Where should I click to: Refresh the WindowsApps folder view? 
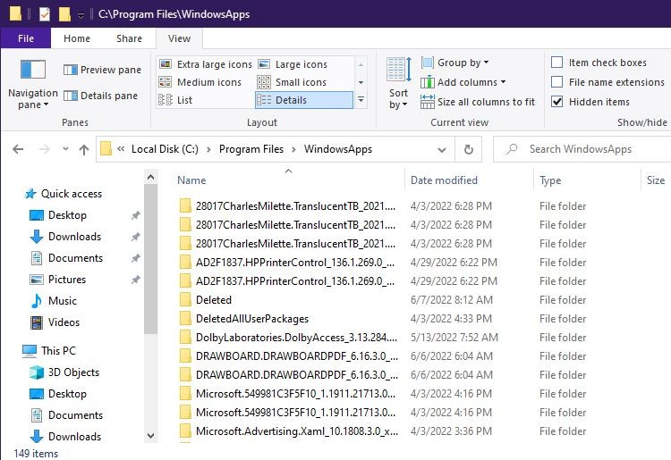pyautogui.click(x=469, y=149)
